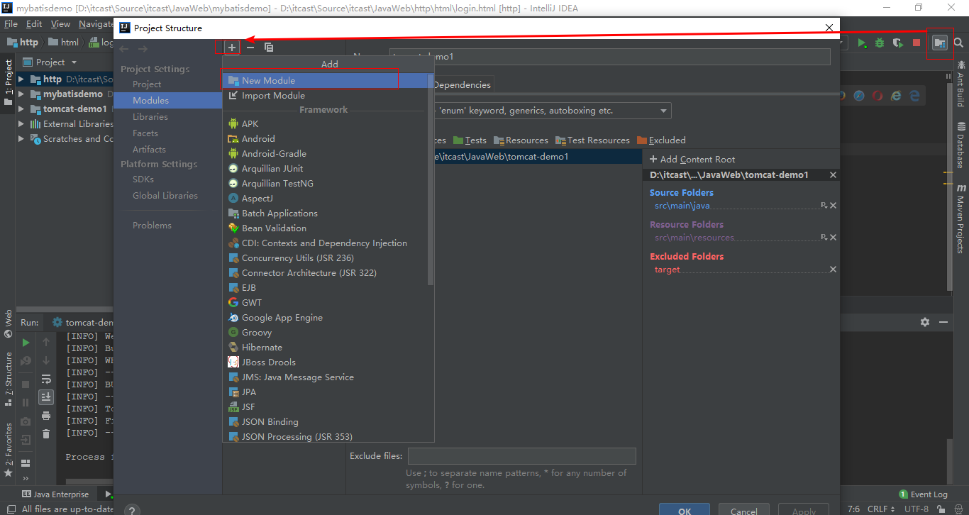Choose AspectJ framework entry

click(325, 199)
